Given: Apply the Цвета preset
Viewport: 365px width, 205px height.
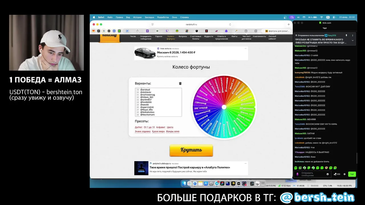Looking at the screenshot, I should 170,127.
